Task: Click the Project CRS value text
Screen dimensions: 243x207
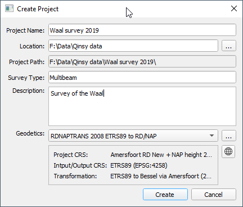Action: tap(161, 155)
